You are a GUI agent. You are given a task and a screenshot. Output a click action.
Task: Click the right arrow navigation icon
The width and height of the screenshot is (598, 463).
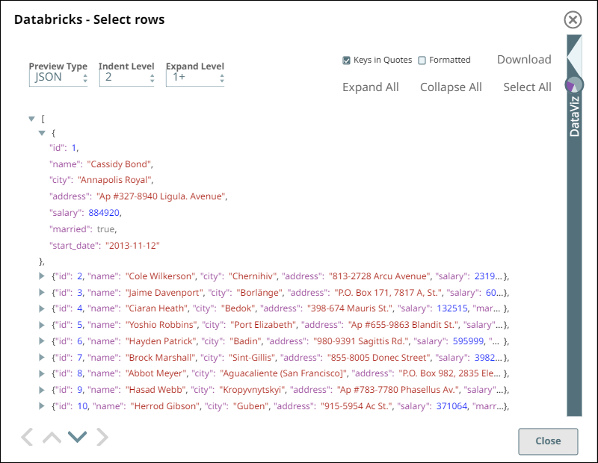[x=102, y=437]
